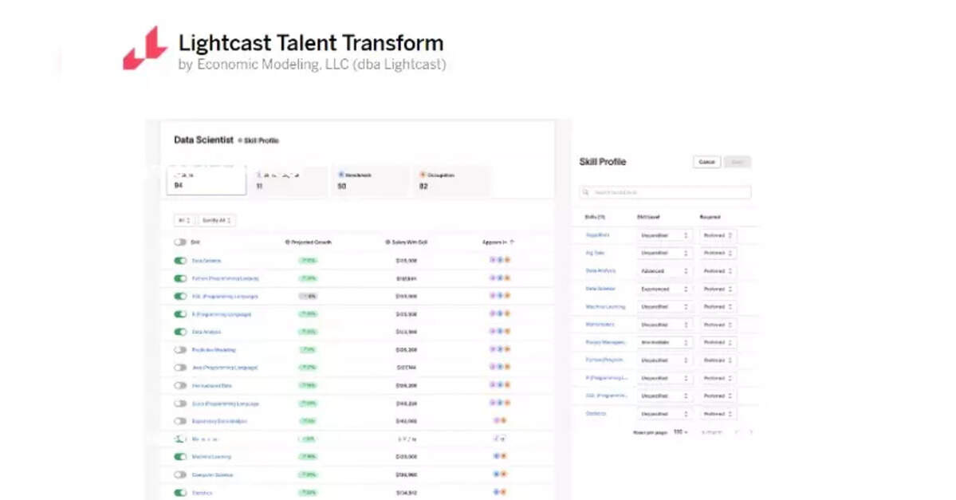Click Appears In badges for Machine Learning row
The width and height of the screenshot is (956, 500).
pos(500,457)
